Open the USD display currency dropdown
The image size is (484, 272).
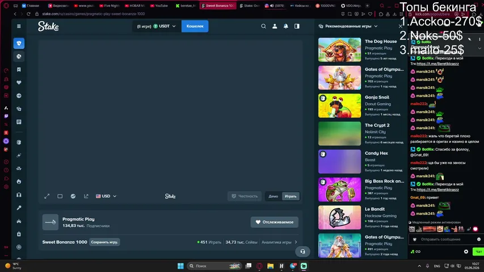[106, 196]
